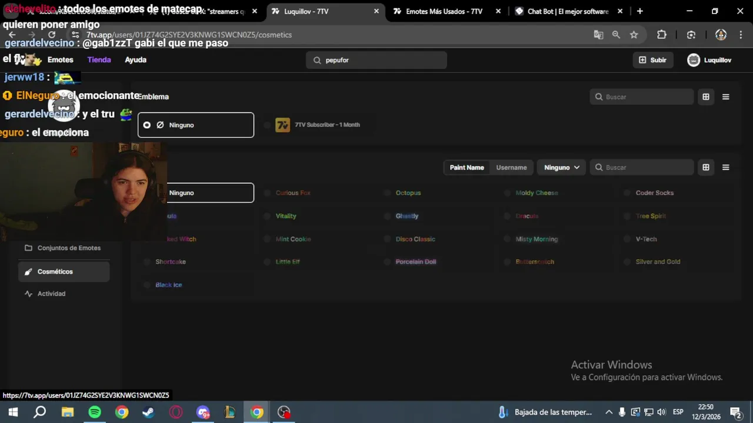753x423 pixels.
Task: Open the volume control in system tray
Action: [x=661, y=412]
